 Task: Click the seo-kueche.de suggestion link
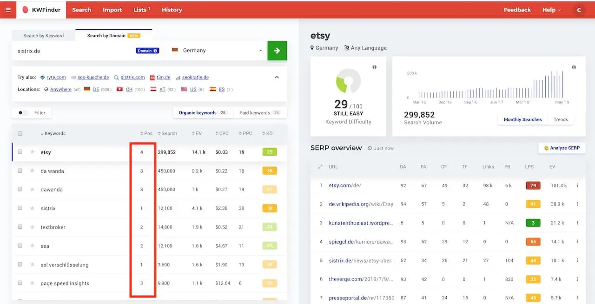tap(93, 78)
